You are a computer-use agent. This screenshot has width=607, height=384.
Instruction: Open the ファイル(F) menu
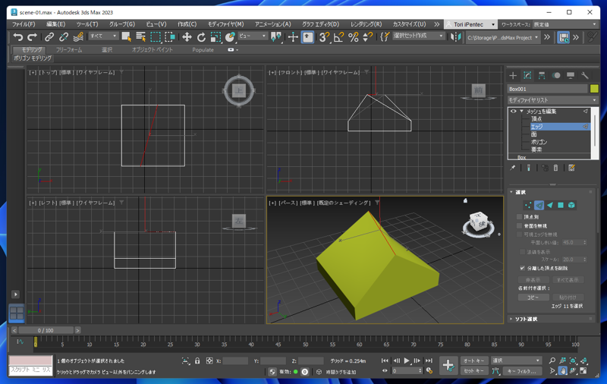point(24,24)
